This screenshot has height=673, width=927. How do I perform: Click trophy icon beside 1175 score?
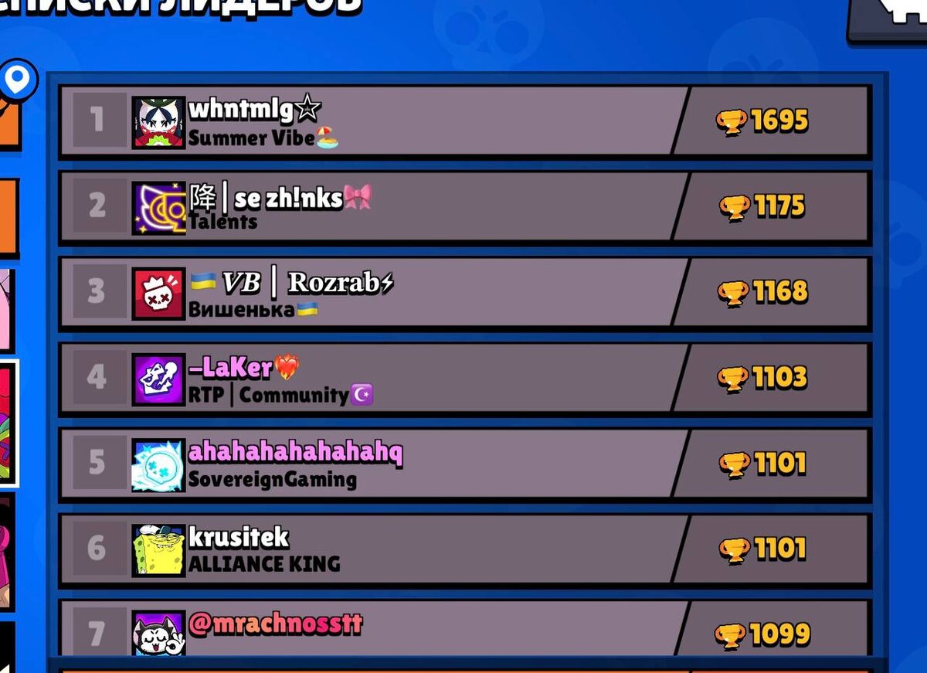735,207
